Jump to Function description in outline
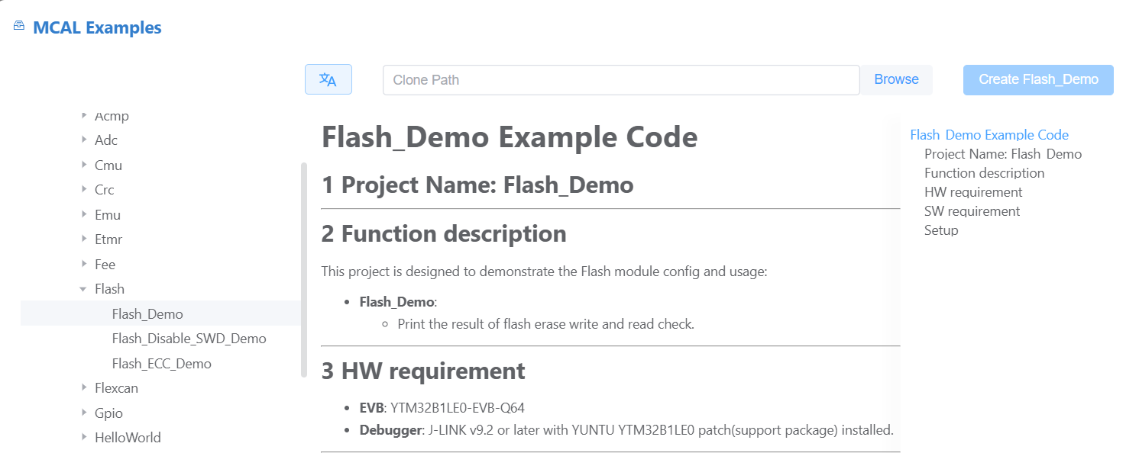Image resolution: width=1139 pixels, height=453 pixels. [984, 173]
